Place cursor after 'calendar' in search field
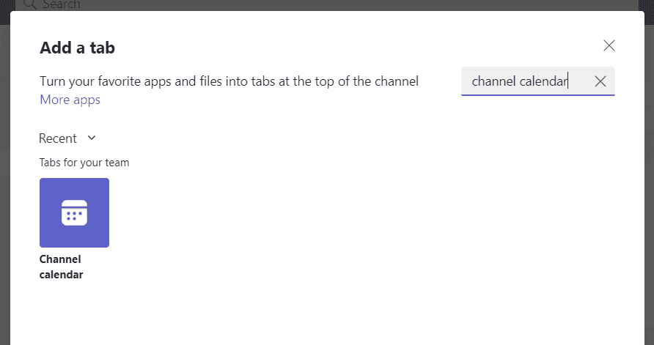 [x=568, y=81]
